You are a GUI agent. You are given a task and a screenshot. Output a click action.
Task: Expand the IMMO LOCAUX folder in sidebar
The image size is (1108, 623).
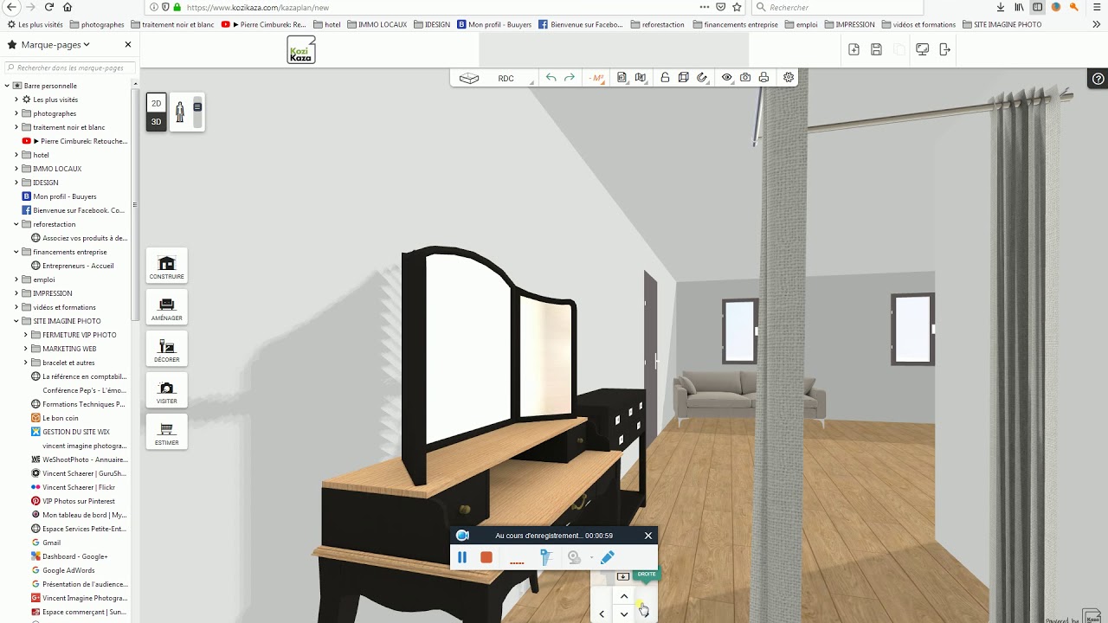pyautogui.click(x=16, y=169)
